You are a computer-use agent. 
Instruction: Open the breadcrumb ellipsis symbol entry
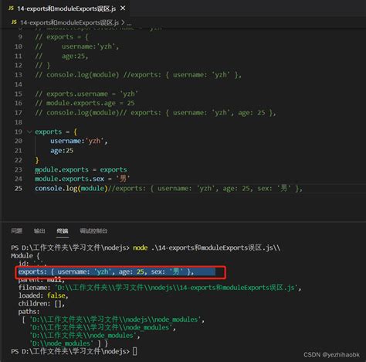[129, 23]
